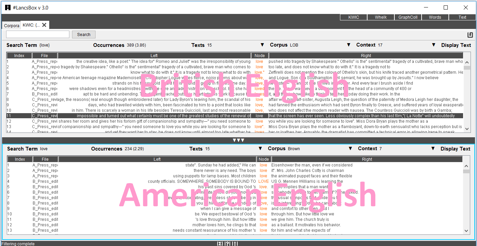This screenshot has height=246, width=477.
Task: Open the Words tool
Action: (435, 17)
